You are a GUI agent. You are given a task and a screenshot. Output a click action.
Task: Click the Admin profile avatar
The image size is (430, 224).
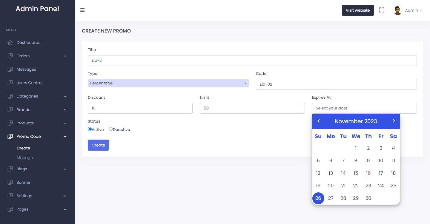397,10
